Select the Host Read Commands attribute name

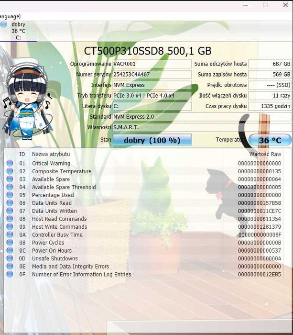59,219
